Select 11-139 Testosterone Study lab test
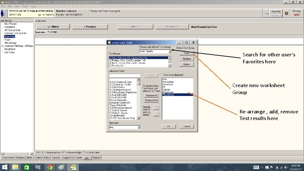The height and width of the screenshot is (171, 304). [x=123, y=118]
